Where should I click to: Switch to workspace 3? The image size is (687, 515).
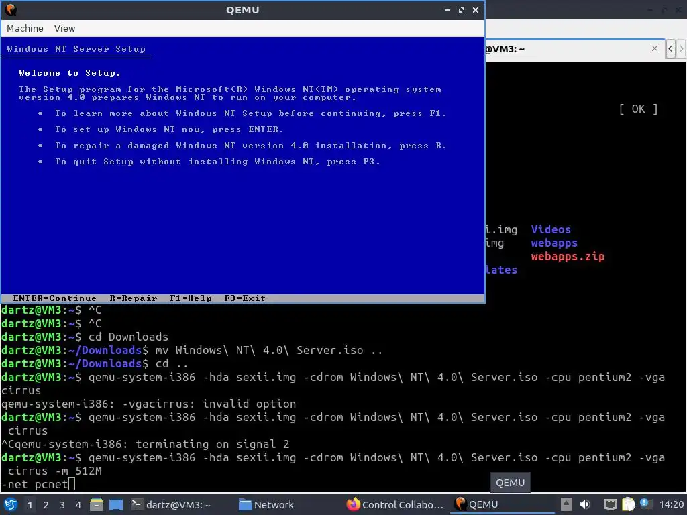coord(62,505)
